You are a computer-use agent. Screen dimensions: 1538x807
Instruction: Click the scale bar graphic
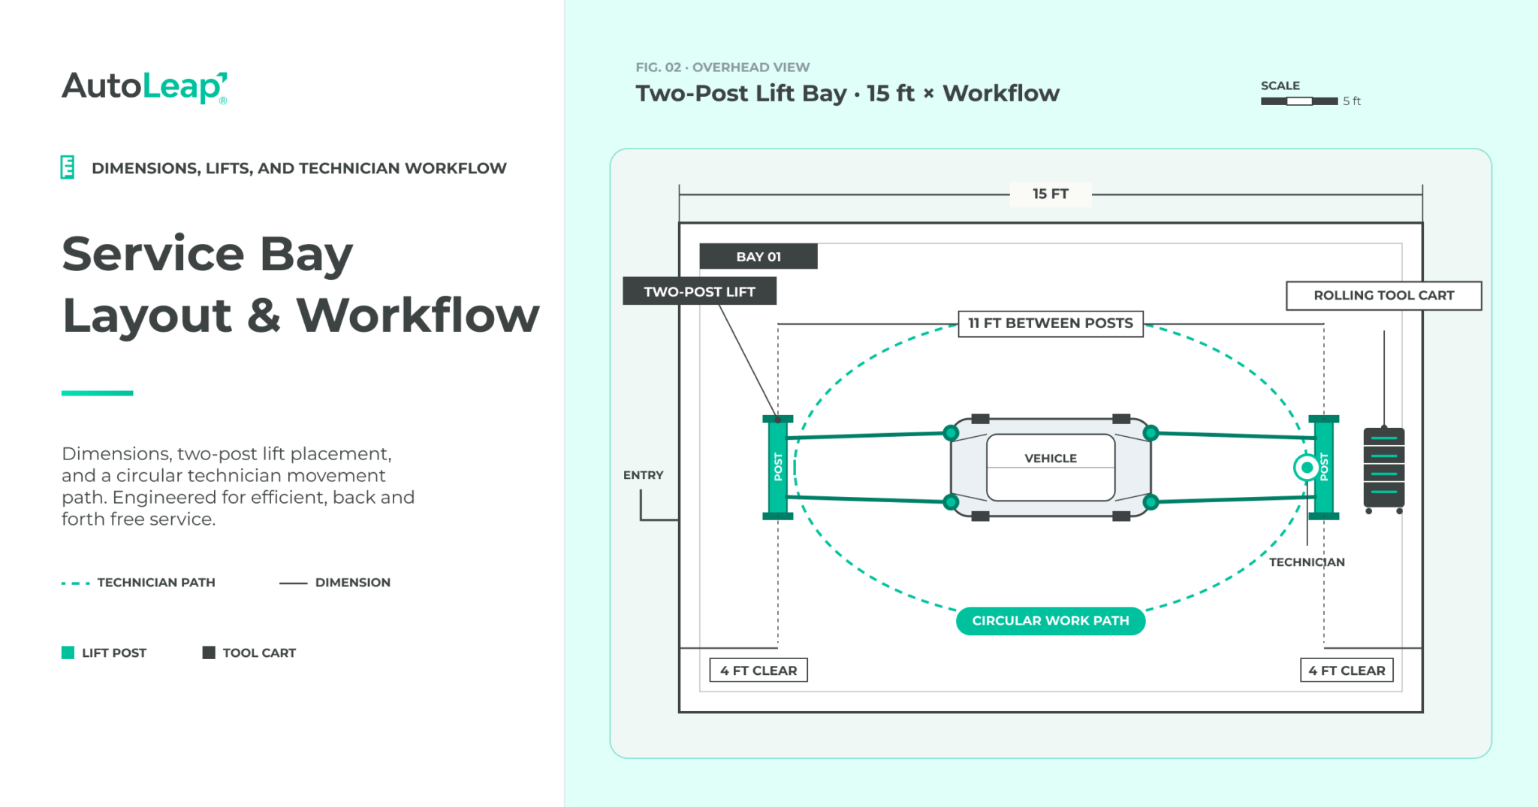coord(1299,101)
